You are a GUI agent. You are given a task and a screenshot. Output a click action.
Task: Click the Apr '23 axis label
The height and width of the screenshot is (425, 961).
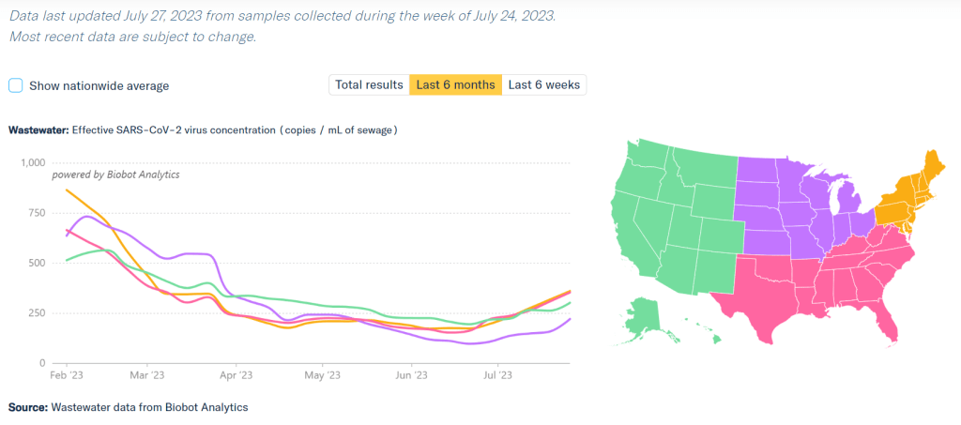[235, 375]
